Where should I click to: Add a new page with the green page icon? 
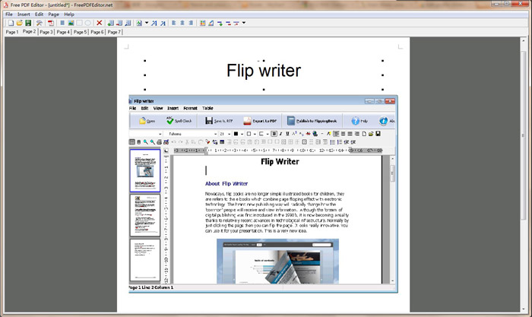click(111, 23)
